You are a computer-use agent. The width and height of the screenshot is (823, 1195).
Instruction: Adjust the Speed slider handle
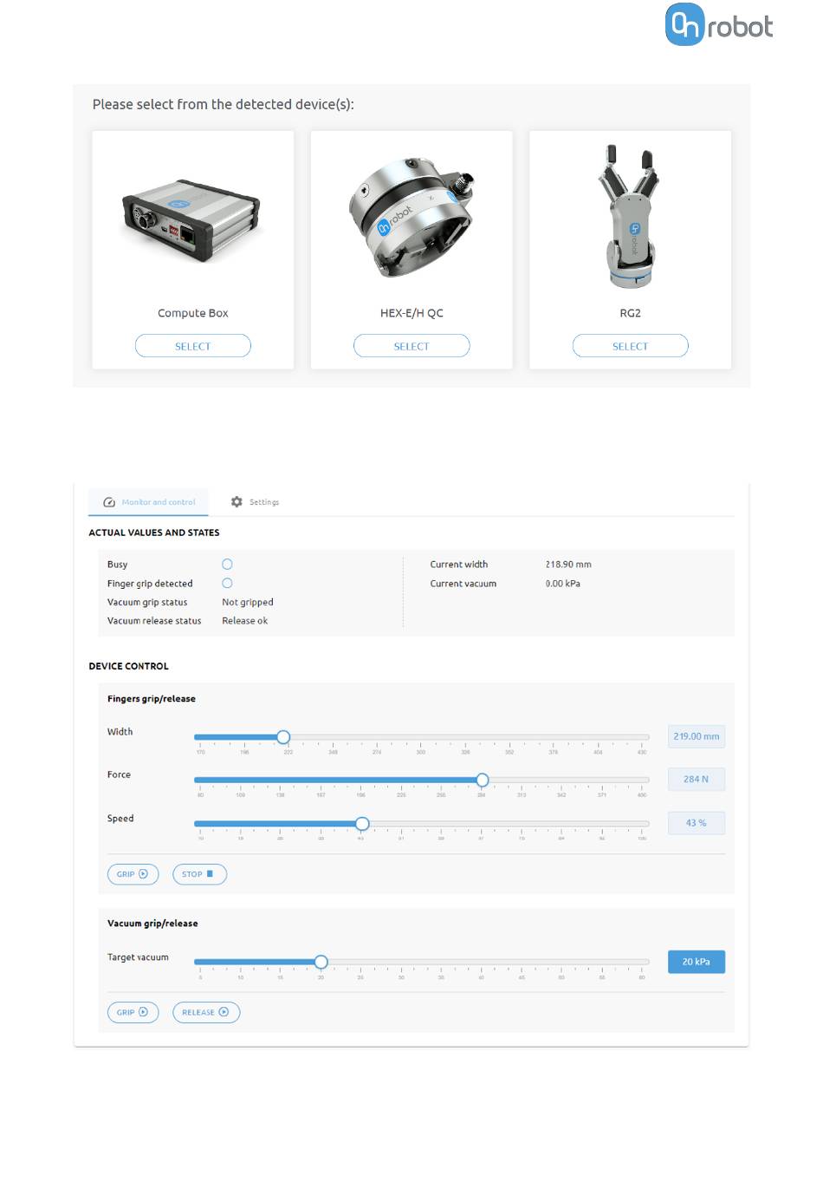tap(362, 824)
